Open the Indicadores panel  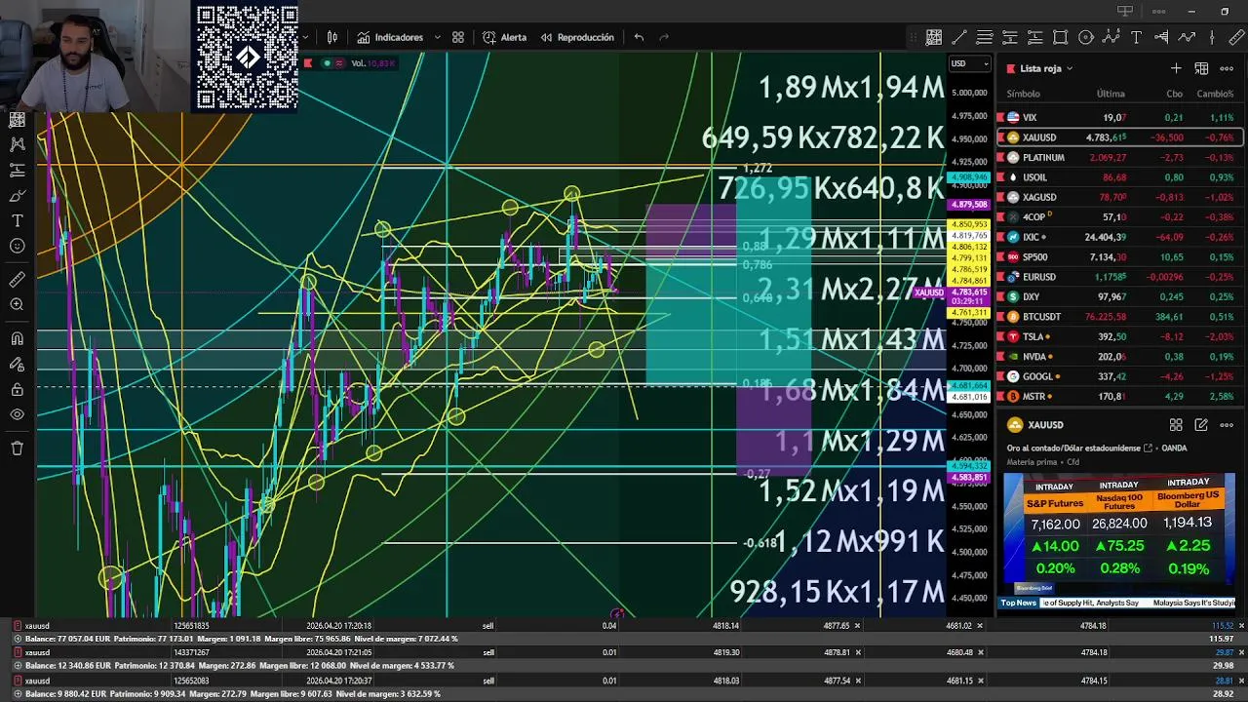(x=389, y=37)
